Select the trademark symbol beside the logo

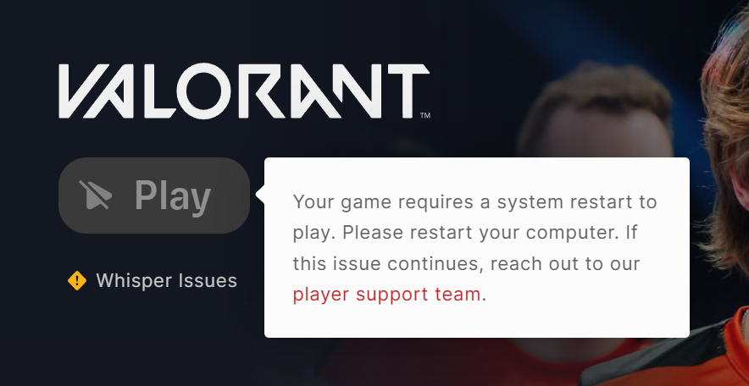click(425, 115)
